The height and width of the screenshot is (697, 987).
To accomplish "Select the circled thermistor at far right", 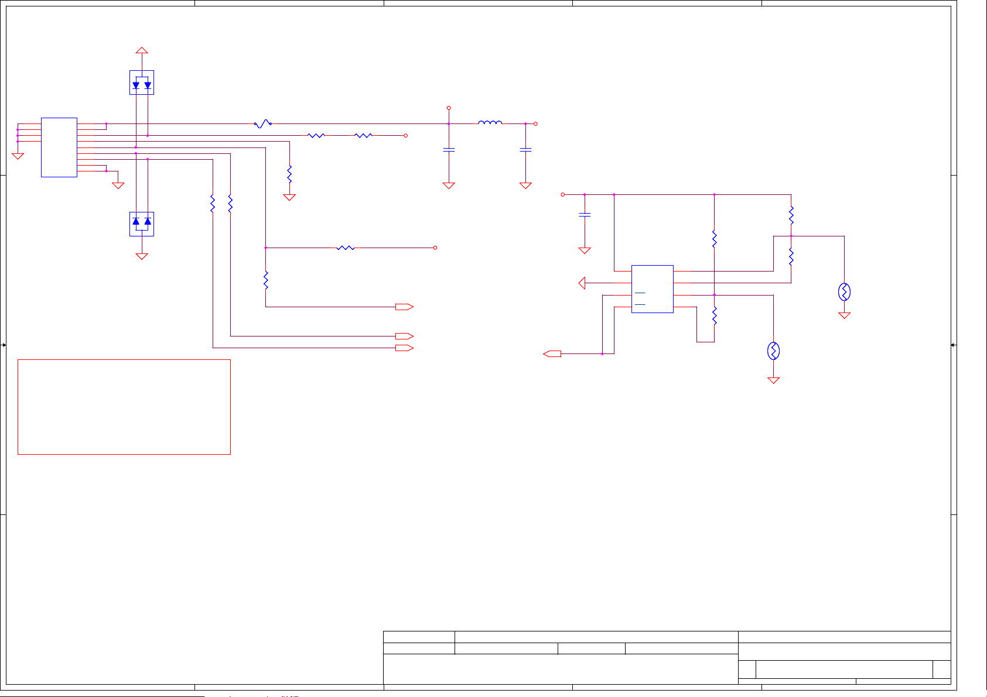I will pyautogui.click(x=844, y=292).
